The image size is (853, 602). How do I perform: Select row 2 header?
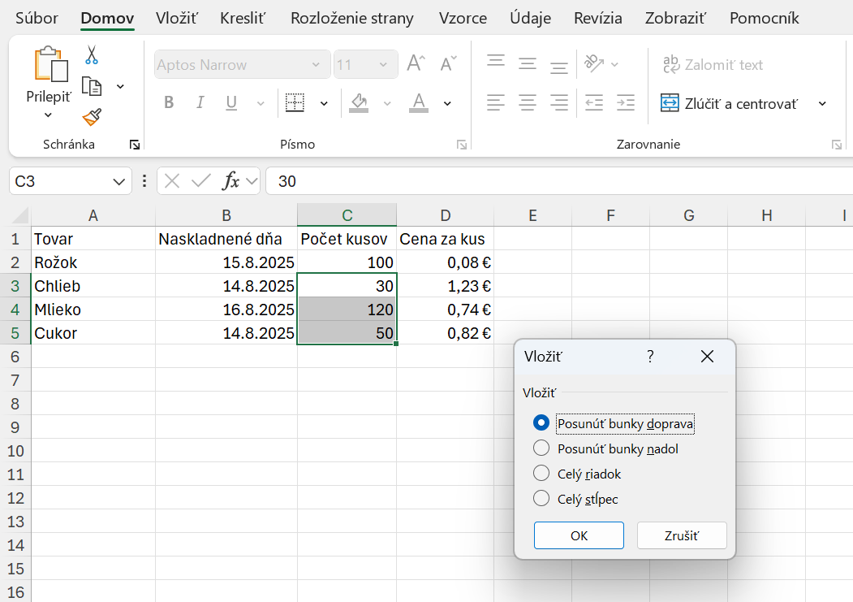[15, 262]
